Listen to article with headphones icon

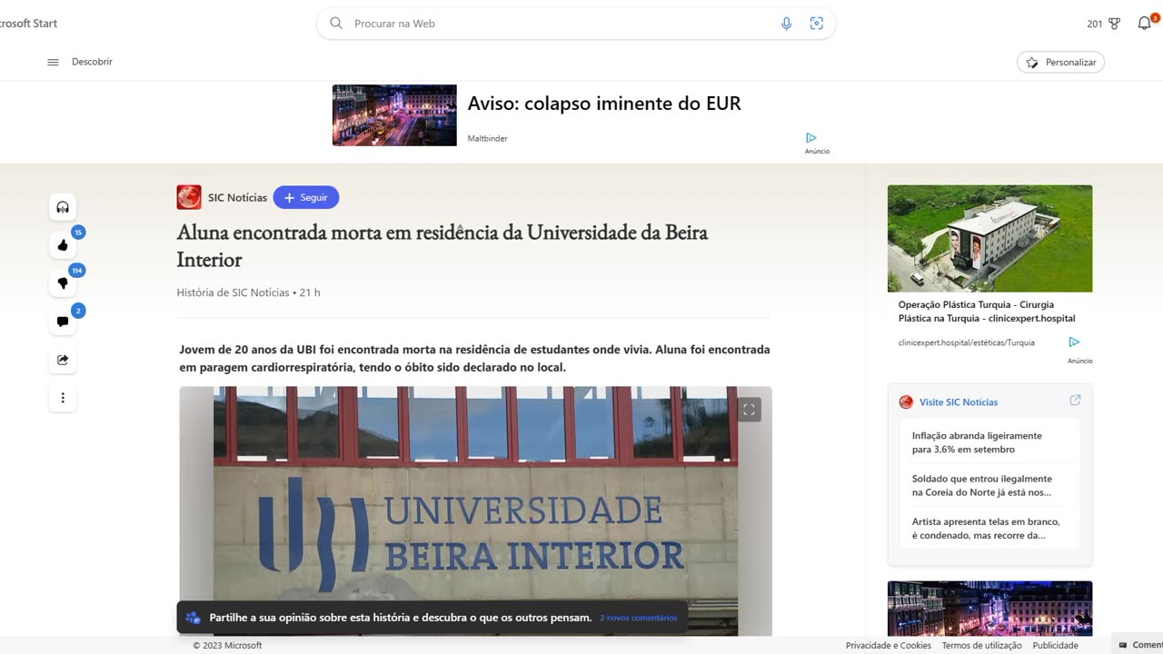[63, 207]
